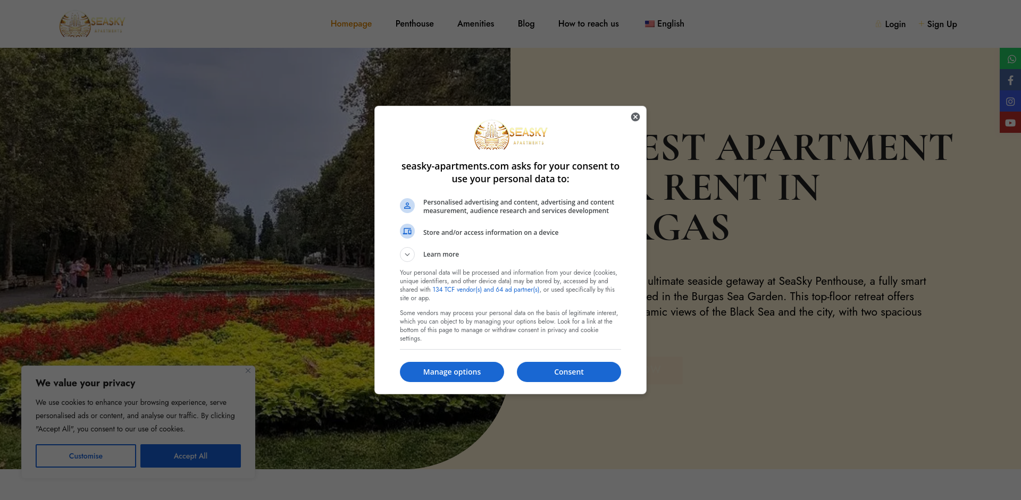Click Customise in the cookie banner
This screenshot has width=1021, height=500.
[86, 456]
